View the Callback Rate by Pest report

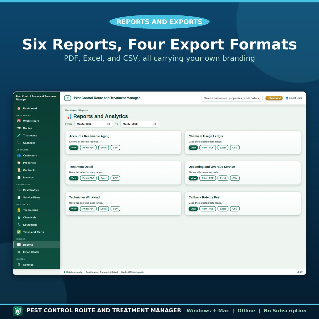[x=193, y=209]
